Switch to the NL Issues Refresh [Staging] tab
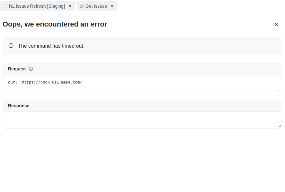Screen dimensions: 285x192 pos(37,6)
